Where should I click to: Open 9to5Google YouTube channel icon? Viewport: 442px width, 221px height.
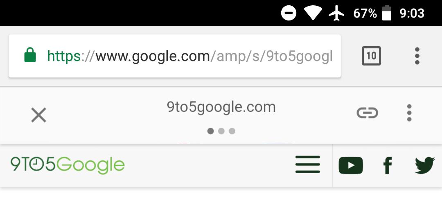351,165
